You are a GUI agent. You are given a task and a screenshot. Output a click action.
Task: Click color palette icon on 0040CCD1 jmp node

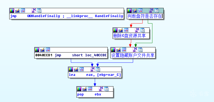(x=37, y=50)
